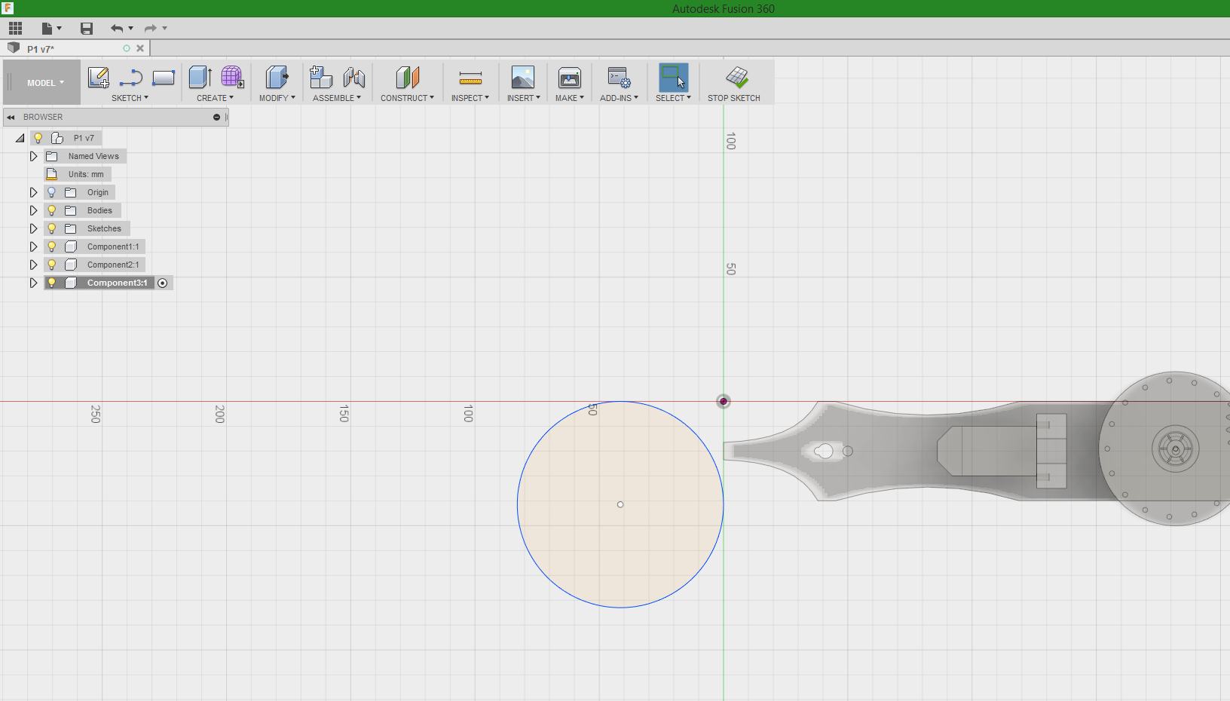Click the Insert image icon

click(523, 77)
